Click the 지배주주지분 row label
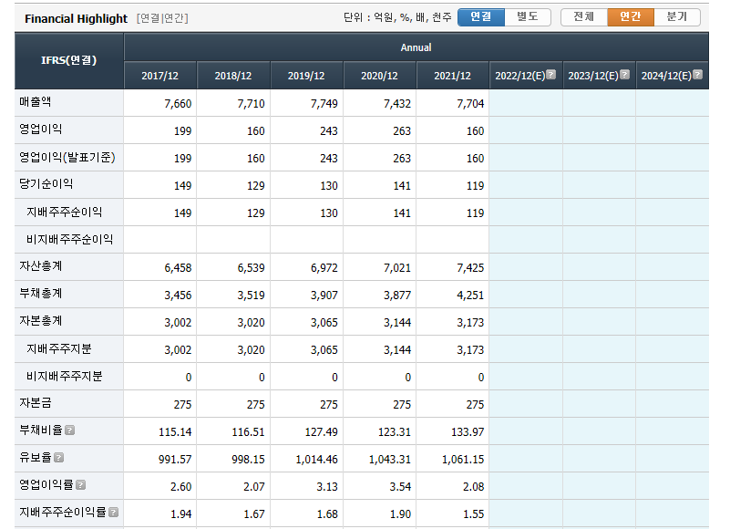The width and height of the screenshot is (730, 529). [x=59, y=348]
